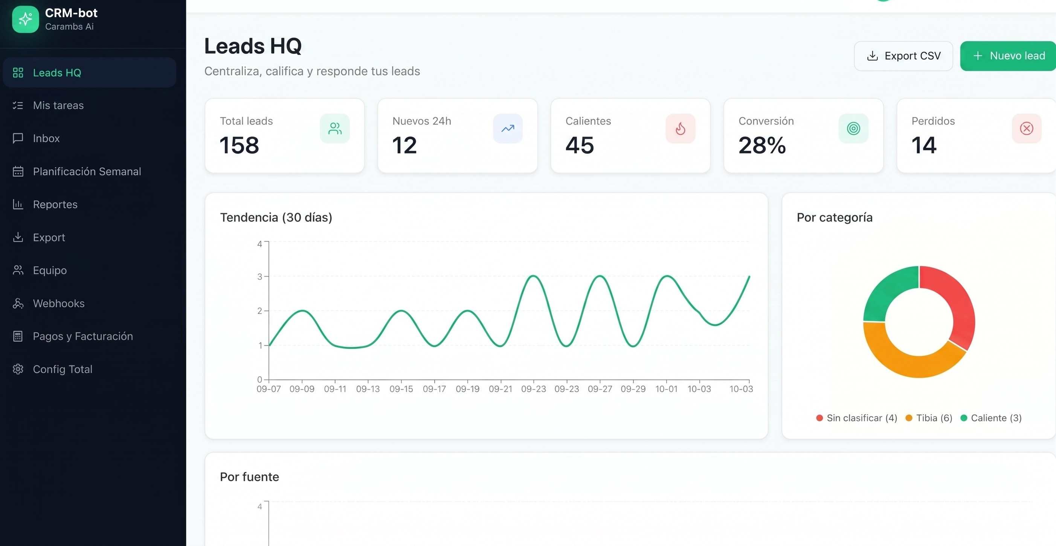Image resolution: width=1056 pixels, height=546 pixels.
Task: Click the Por fuente heading
Action: (249, 477)
